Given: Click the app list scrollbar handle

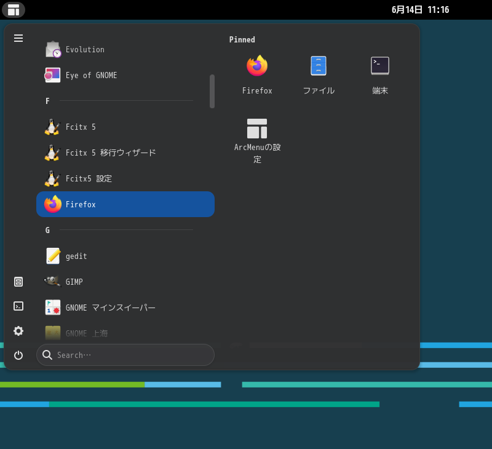Looking at the screenshot, I should point(212,91).
